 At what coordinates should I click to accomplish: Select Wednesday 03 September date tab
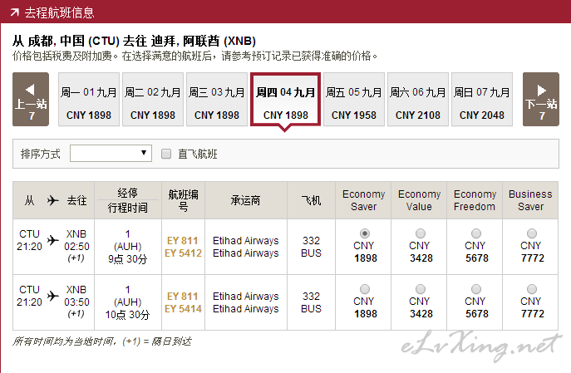[x=217, y=100]
